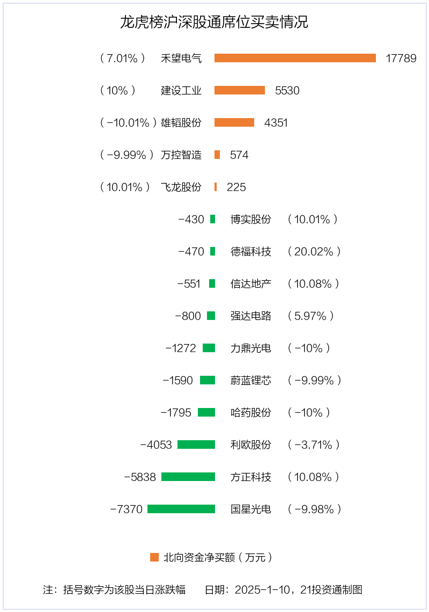Click the chart title 龙虎榜沪深股通席位买卖情况
Viewport: 429px width, 612px height.
click(x=214, y=22)
